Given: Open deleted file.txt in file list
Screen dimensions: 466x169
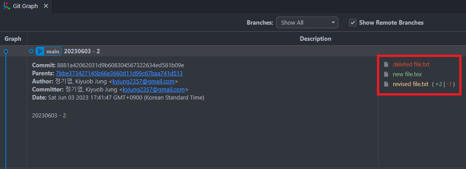Looking at the screenshot, I should pyautogui.click(x=411, y=64).
